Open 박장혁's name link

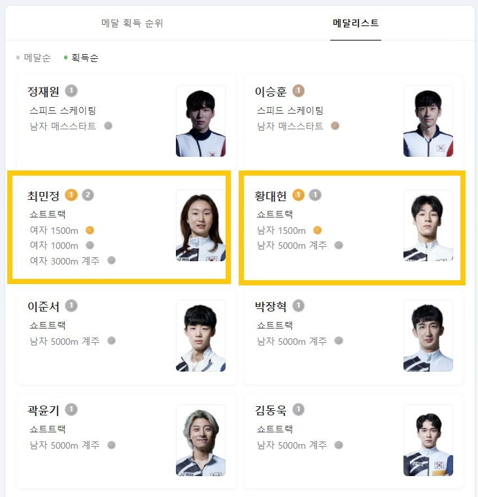(271, 306)
